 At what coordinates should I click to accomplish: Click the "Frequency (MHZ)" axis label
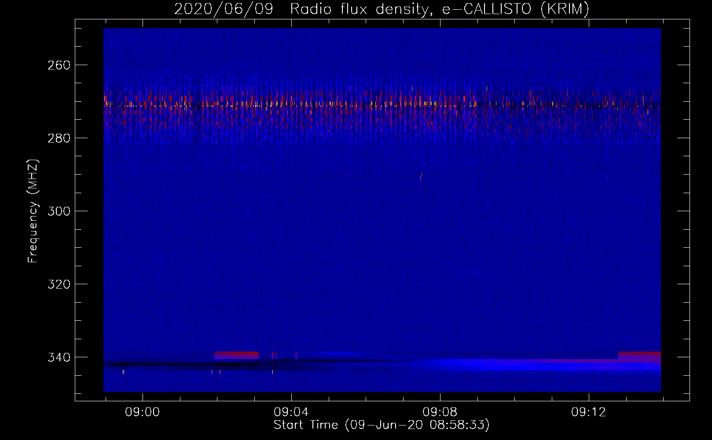pyautogui.click(x=33, y=211)
